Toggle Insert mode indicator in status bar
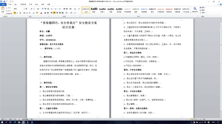 click(x=32, y=119)
